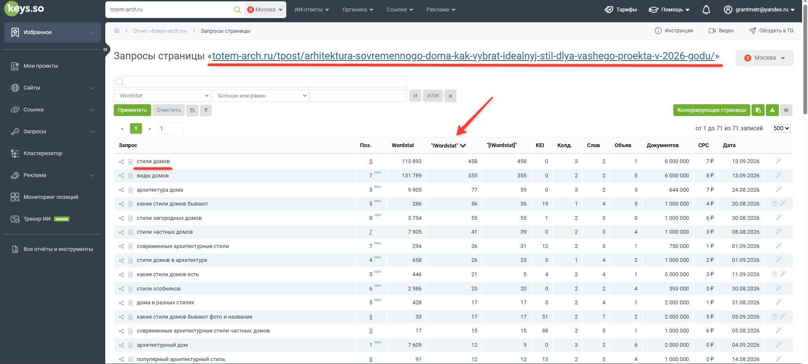Click Обсудить в TG link
808x364 pixels.
click(771, 31)
